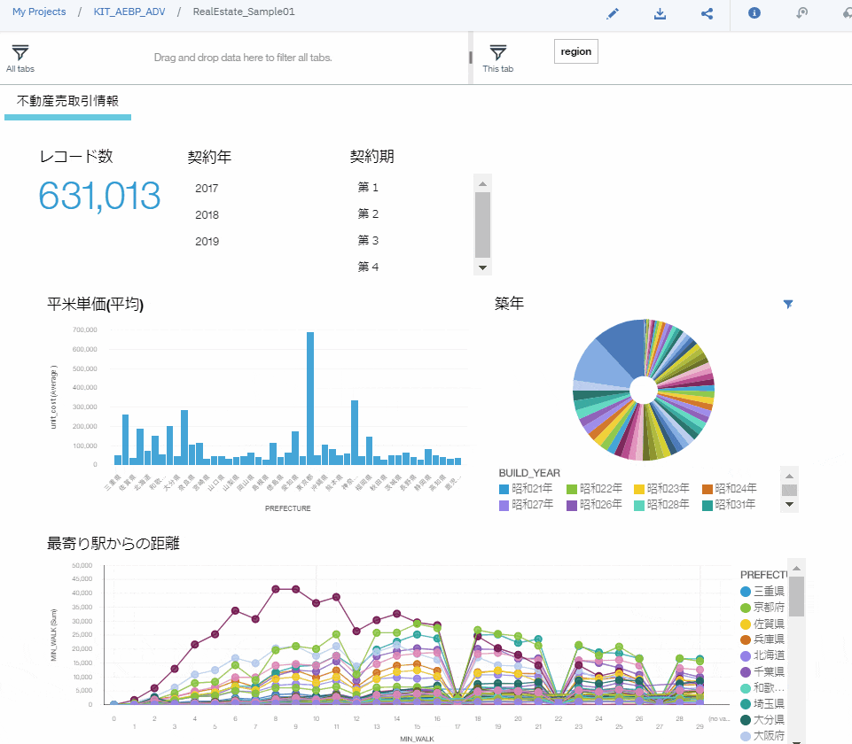Open the information icon

click(754, 13)
